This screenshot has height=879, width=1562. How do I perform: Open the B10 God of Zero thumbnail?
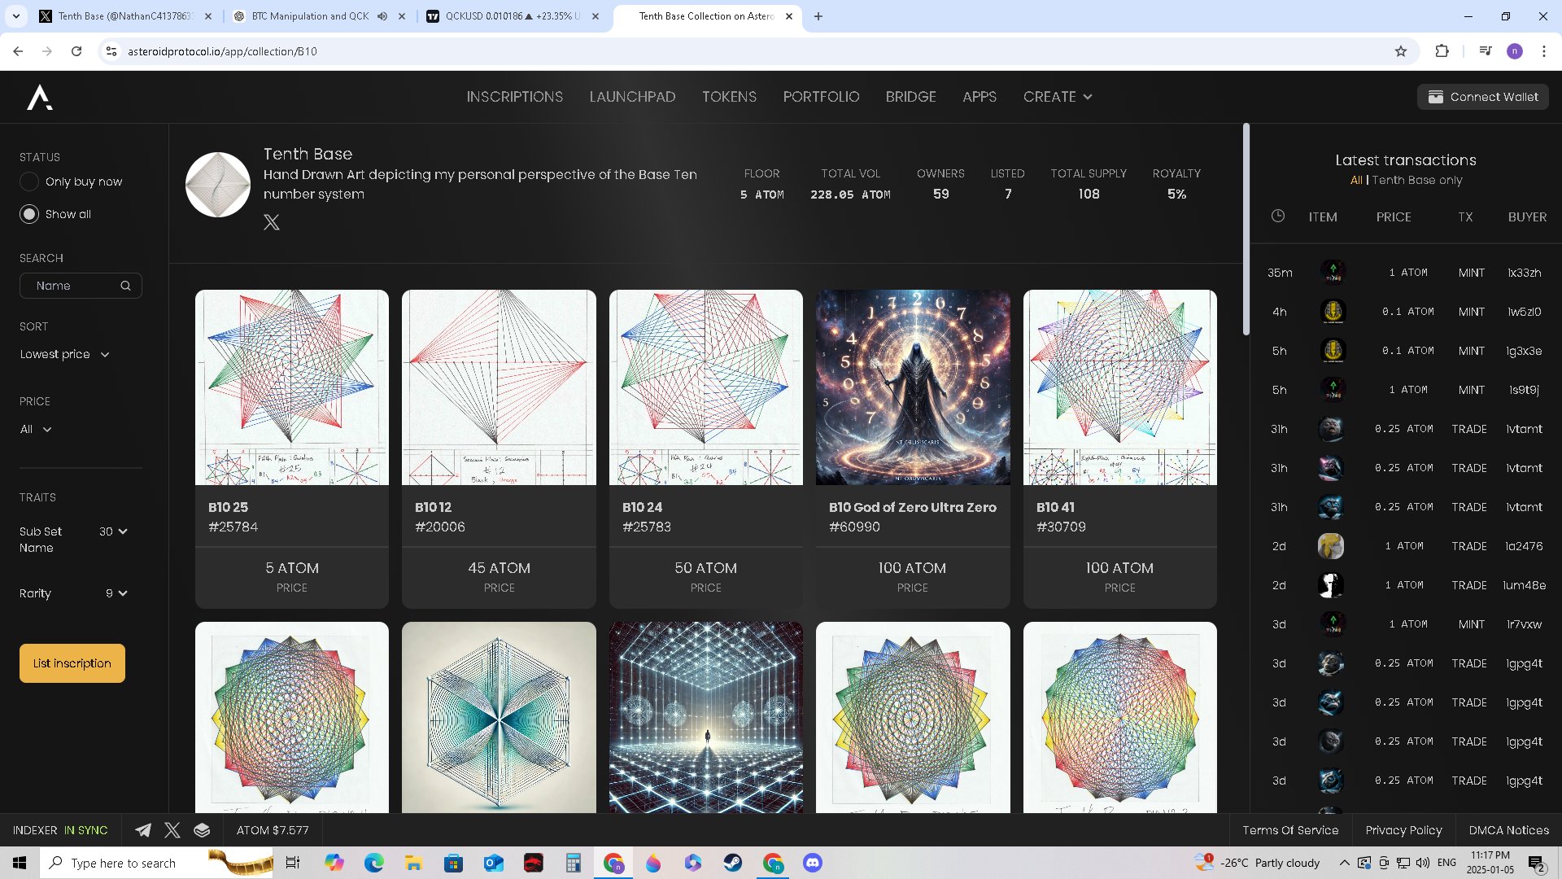pos(913,387)
